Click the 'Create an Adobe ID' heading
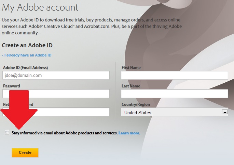The width and height of the screenshot is (234, 165). (x=27, y=45)
